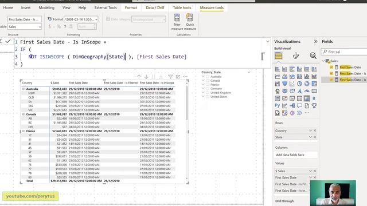
Task: Click the measure name input field
Action: click(25, 19)
